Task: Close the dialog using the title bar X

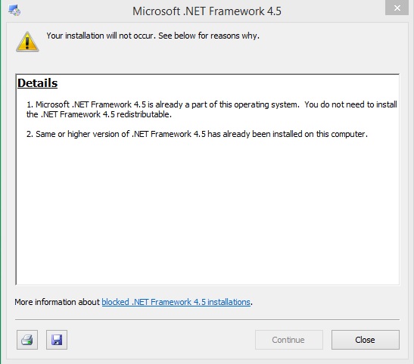Action: pyautogui.click(x=397, y=8)
